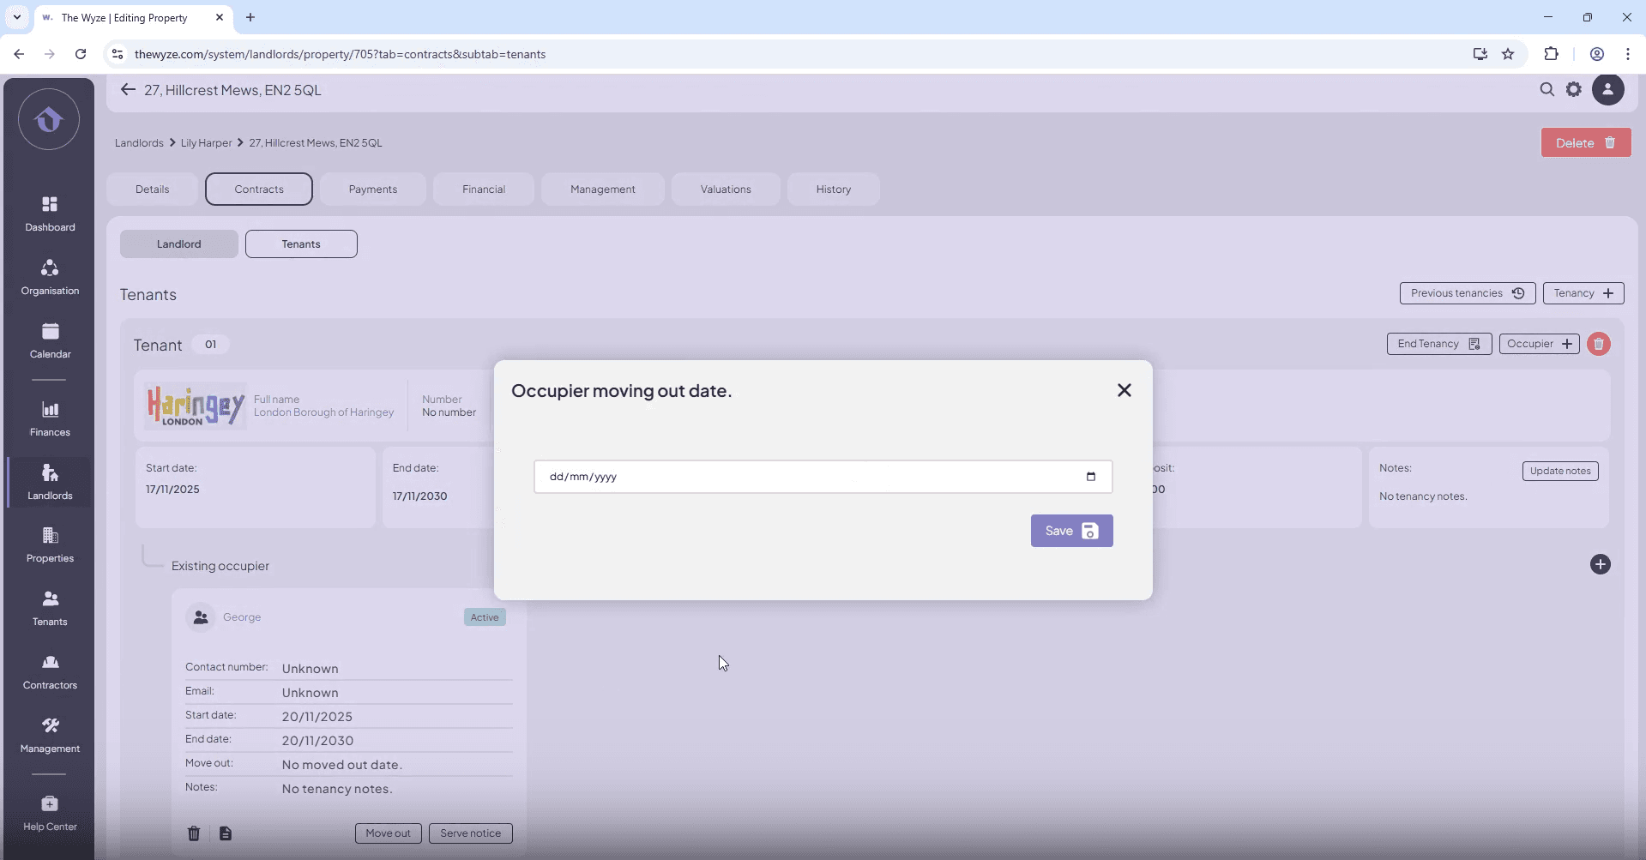Open the calendar picker in date field
The image size is (1646, 860).
(1090, 477)
